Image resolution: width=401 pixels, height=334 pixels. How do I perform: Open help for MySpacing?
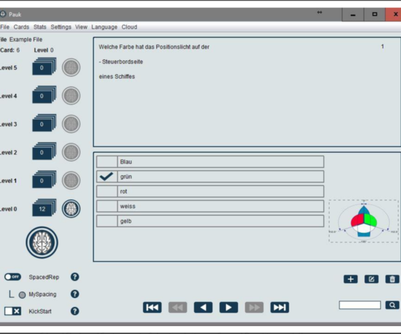[75, 294]
